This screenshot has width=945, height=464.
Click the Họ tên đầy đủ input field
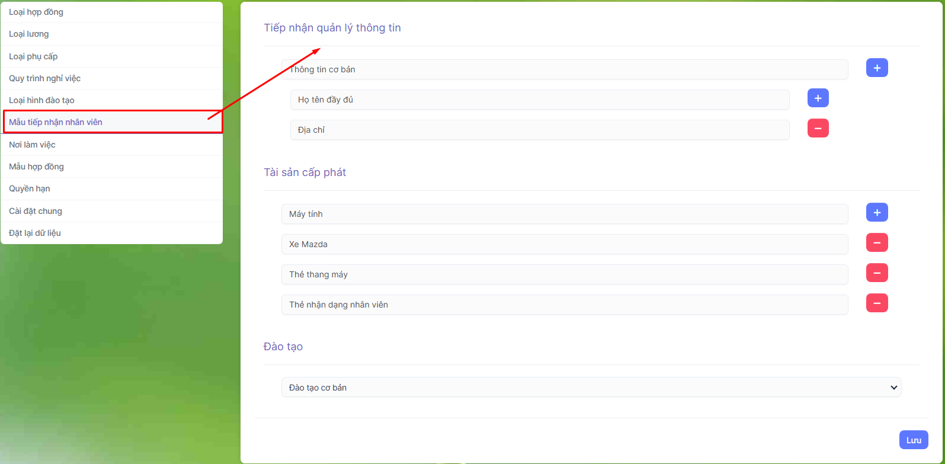point(539,100)
